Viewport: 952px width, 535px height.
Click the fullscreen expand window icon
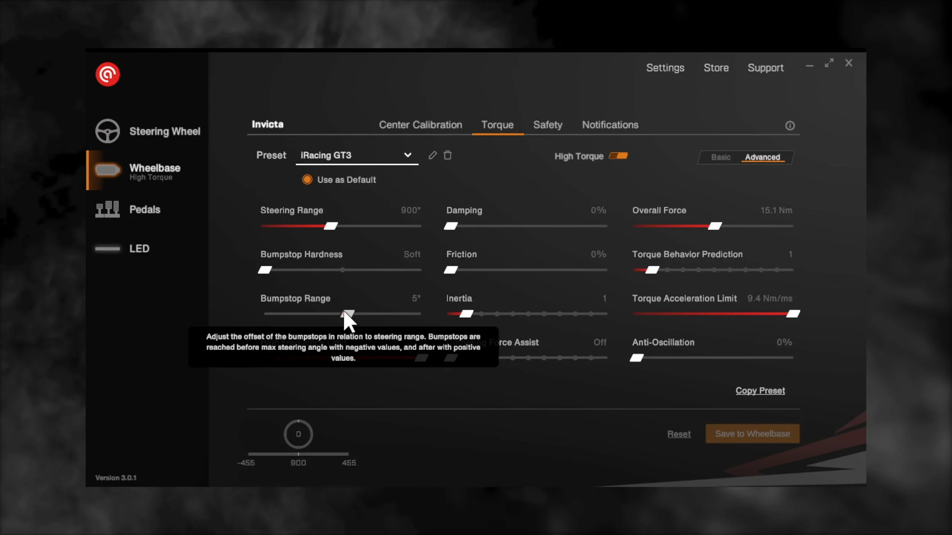[x=829, y=63]
